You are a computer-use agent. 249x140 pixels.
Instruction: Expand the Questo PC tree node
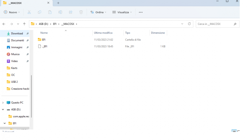pyautogui.click(x=3, y=103)
